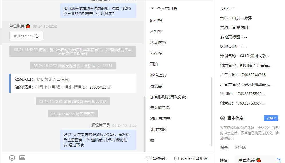Select the 微 quick phrase
285x163 pixels.
(152, 140)
